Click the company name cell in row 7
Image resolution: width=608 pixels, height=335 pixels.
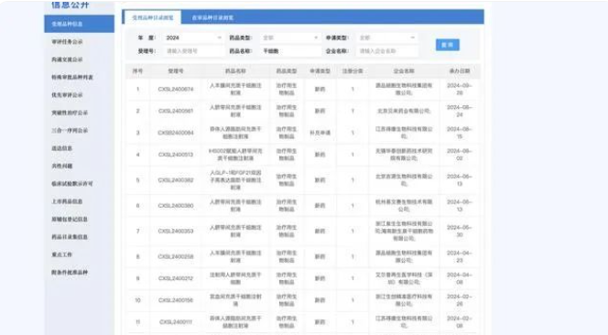[x=404, y=231]
